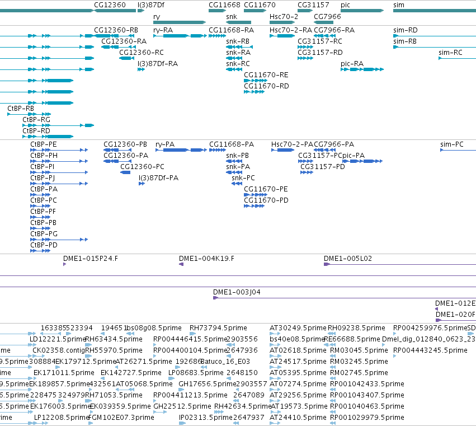
Task: Select transcript CtBP-RG
Action: coord(36,120)
